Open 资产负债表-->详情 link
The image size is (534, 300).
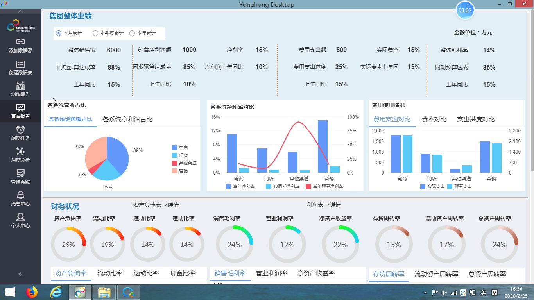point(156,205)
